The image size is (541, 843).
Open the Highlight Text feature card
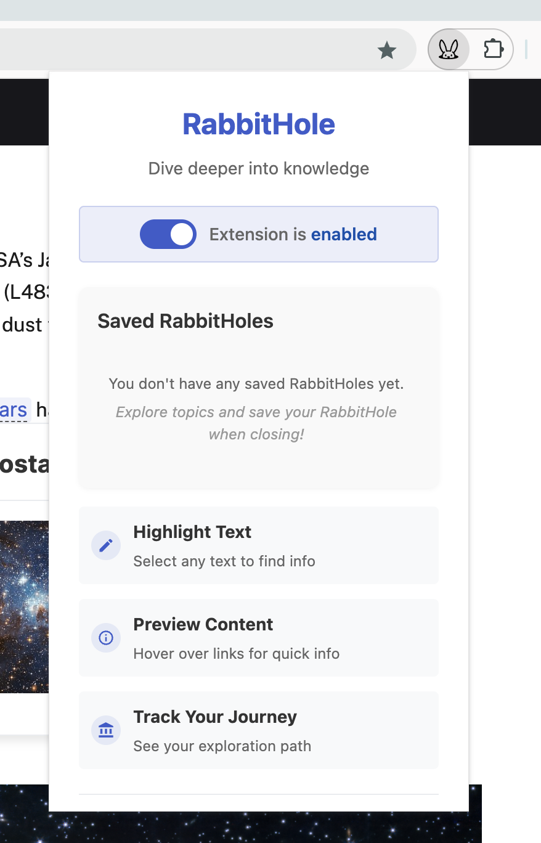[x=258, y=545]
